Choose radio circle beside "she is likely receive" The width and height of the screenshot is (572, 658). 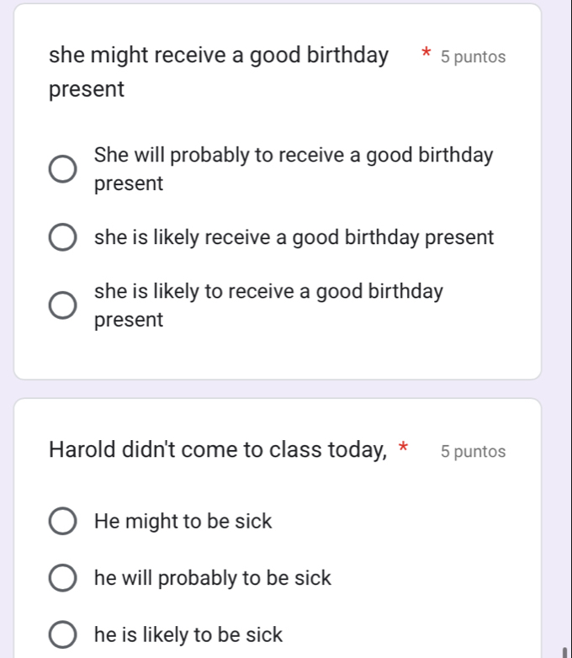click(63, 238)
